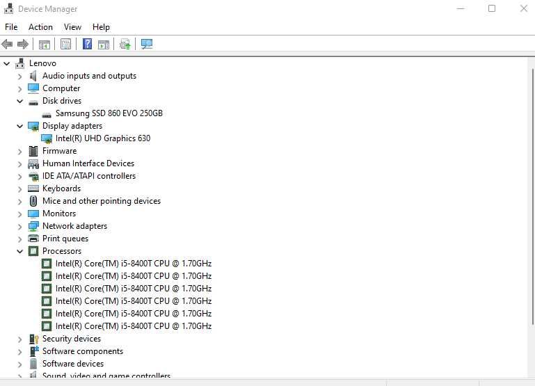Expand the Firmware category
535x386 pixels.
tap(19, 152)
